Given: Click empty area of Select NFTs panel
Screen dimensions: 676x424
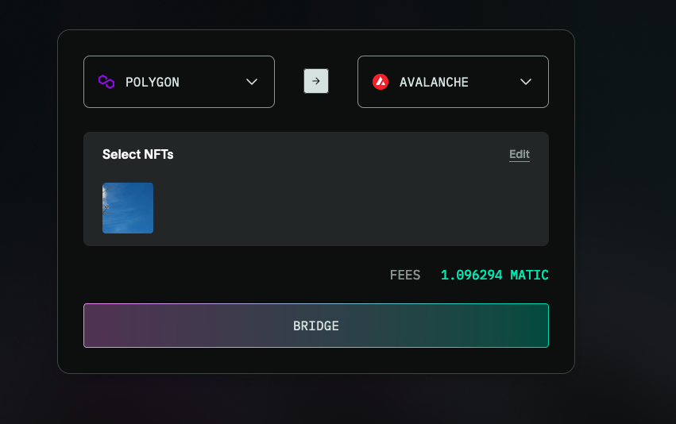Looking at the screenshot, I should pos(345,206).
